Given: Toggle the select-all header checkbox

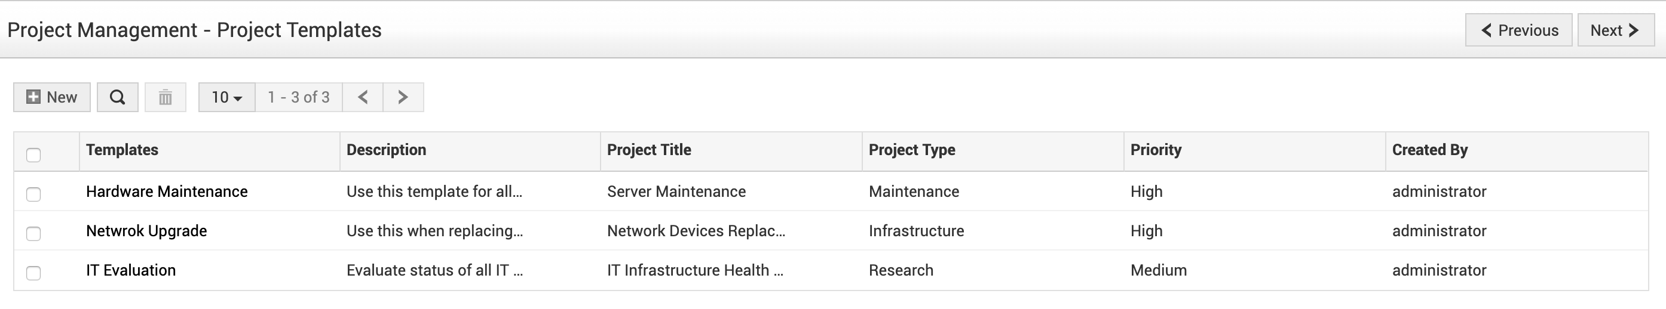Looking at the screenshot, I should (x=33, y=155).
